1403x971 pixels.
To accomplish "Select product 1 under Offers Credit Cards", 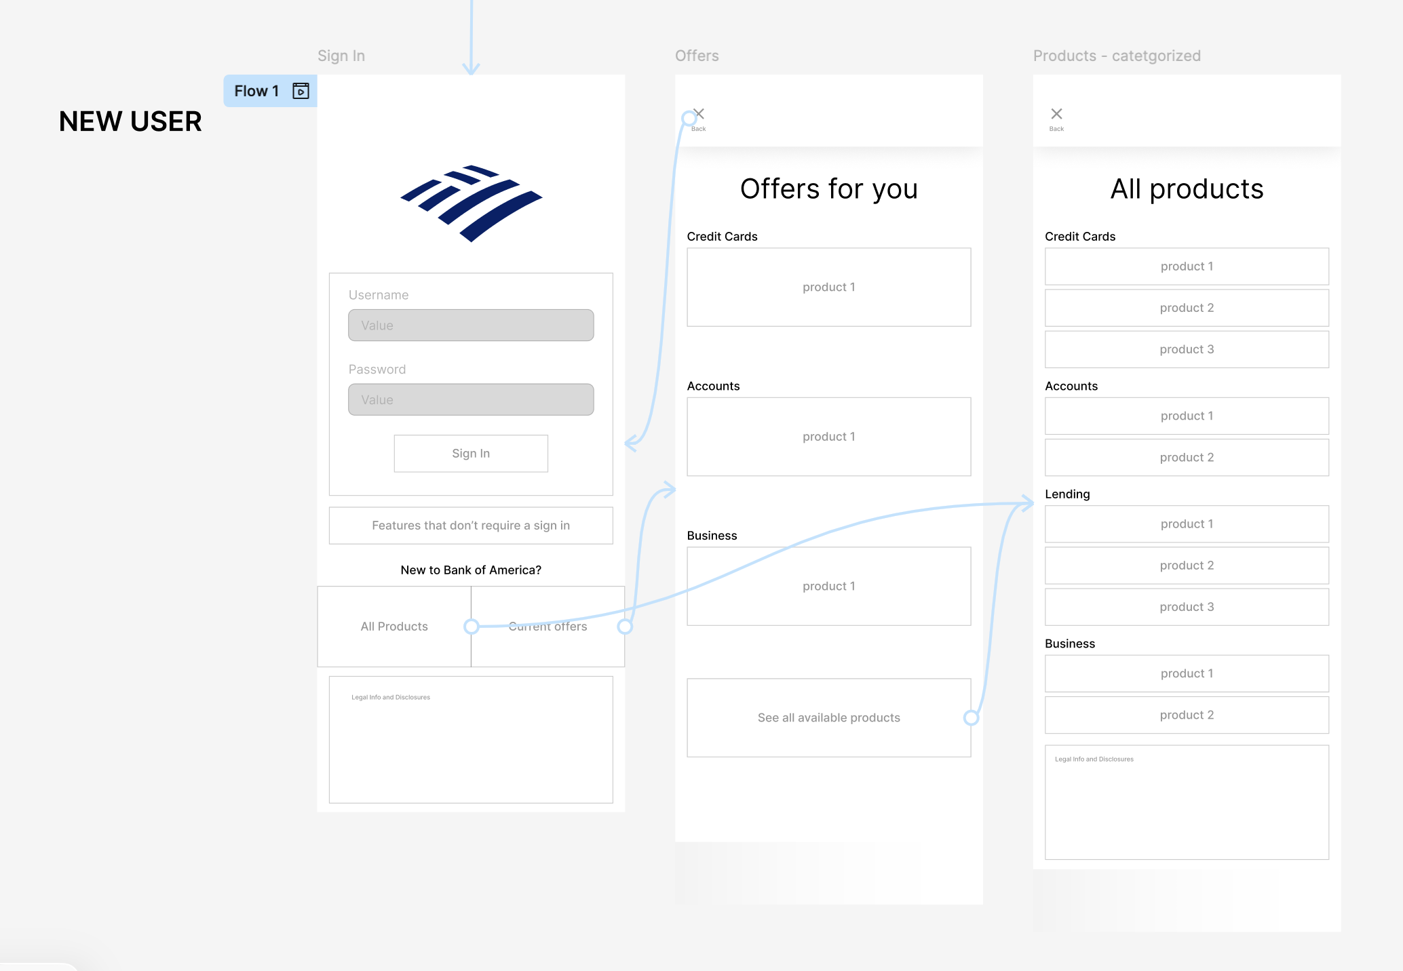I will [x=828, y=287].
